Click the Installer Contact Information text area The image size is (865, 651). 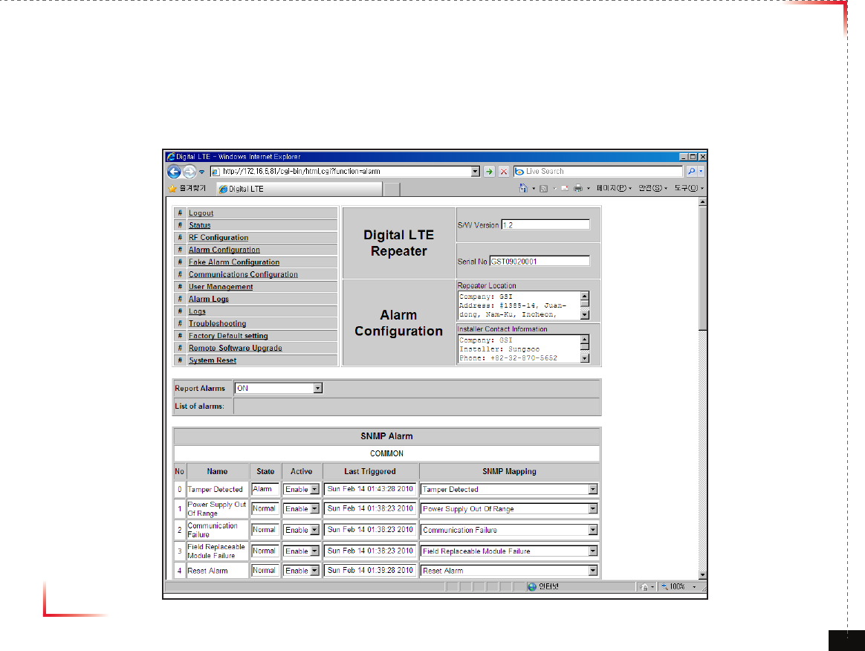[519, 349]
